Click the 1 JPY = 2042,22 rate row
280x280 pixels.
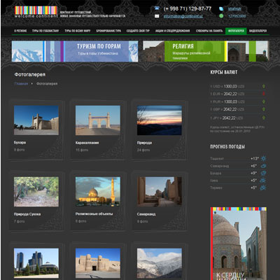click(x=237, y=118)
